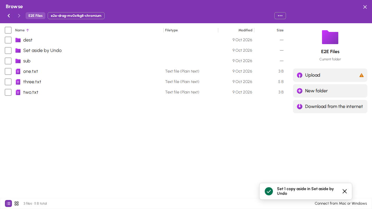
Task: Go back using the left chevron
Action: point(9,16)
